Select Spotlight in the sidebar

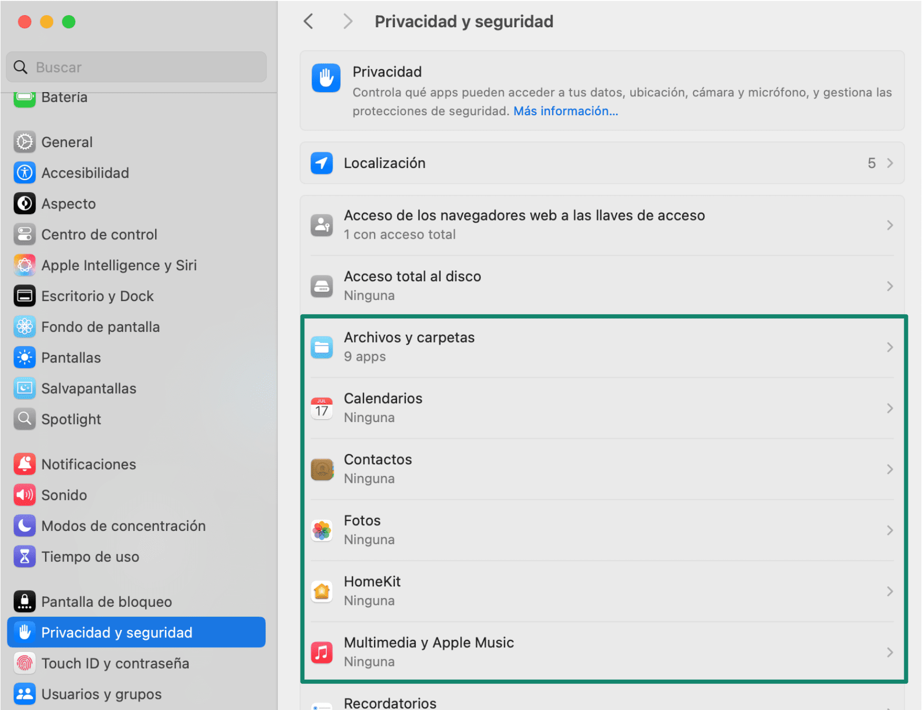click(x=71, y=419)
